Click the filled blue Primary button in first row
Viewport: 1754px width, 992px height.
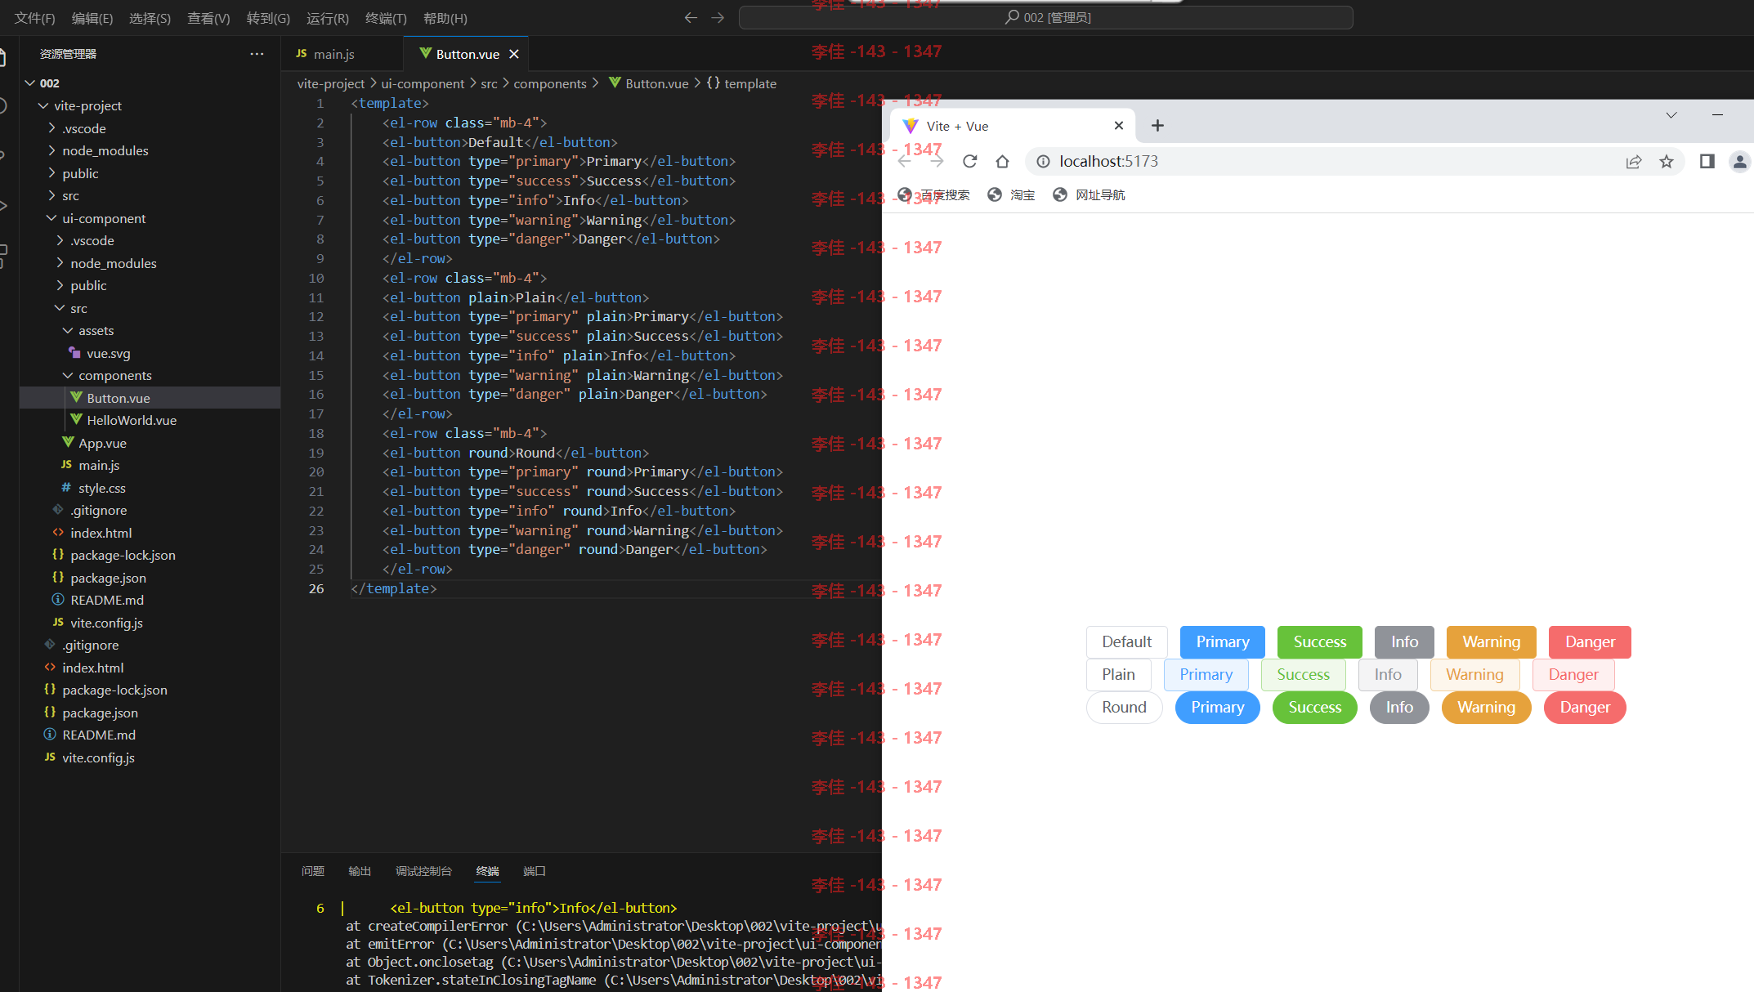(1223, 641)
